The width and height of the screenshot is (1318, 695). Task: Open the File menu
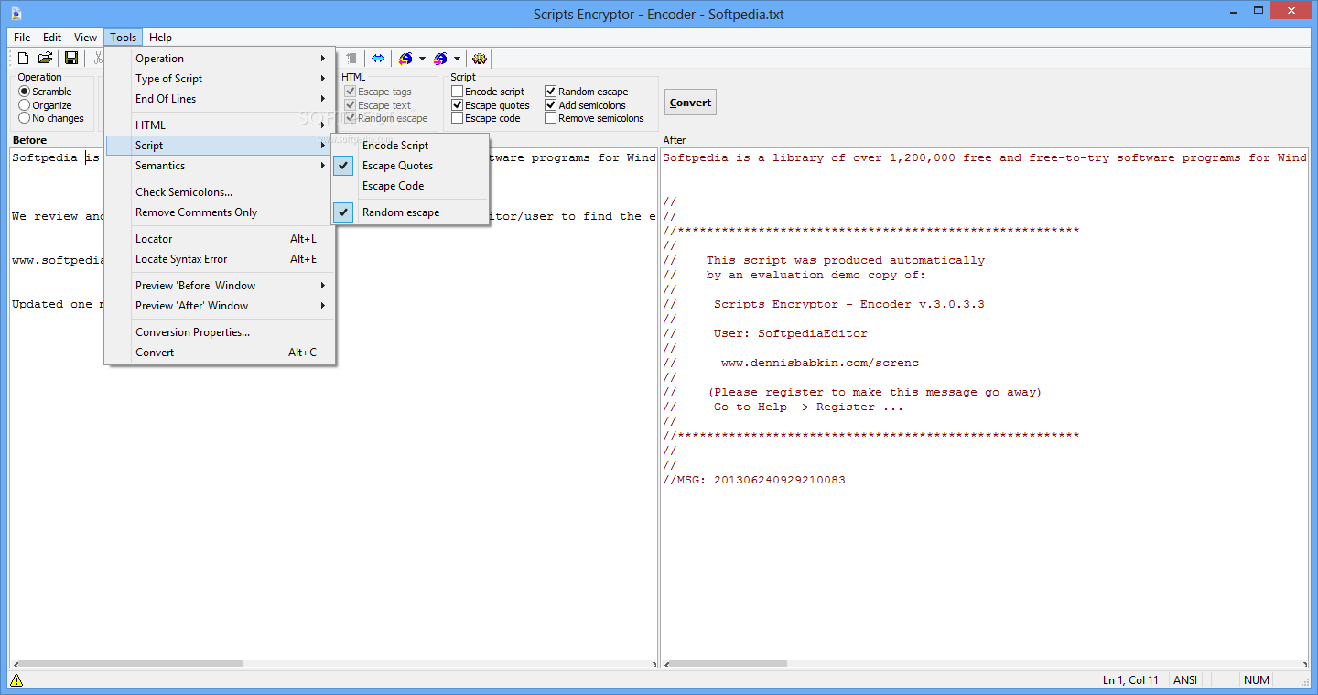[22, 38]
